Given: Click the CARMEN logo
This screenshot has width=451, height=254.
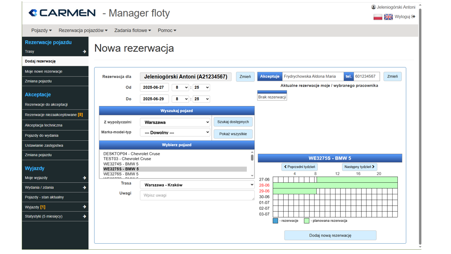Looking at the screenshot, I should pyautogui.click(x=62, y=13).
